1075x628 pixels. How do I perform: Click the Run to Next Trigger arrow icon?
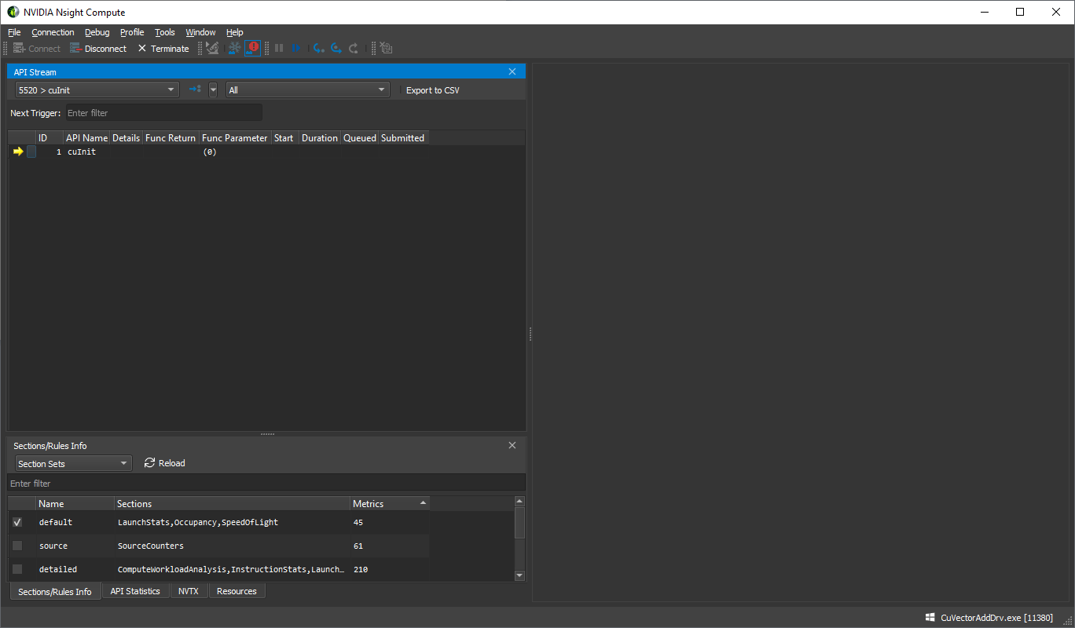(x=195, y=90)
